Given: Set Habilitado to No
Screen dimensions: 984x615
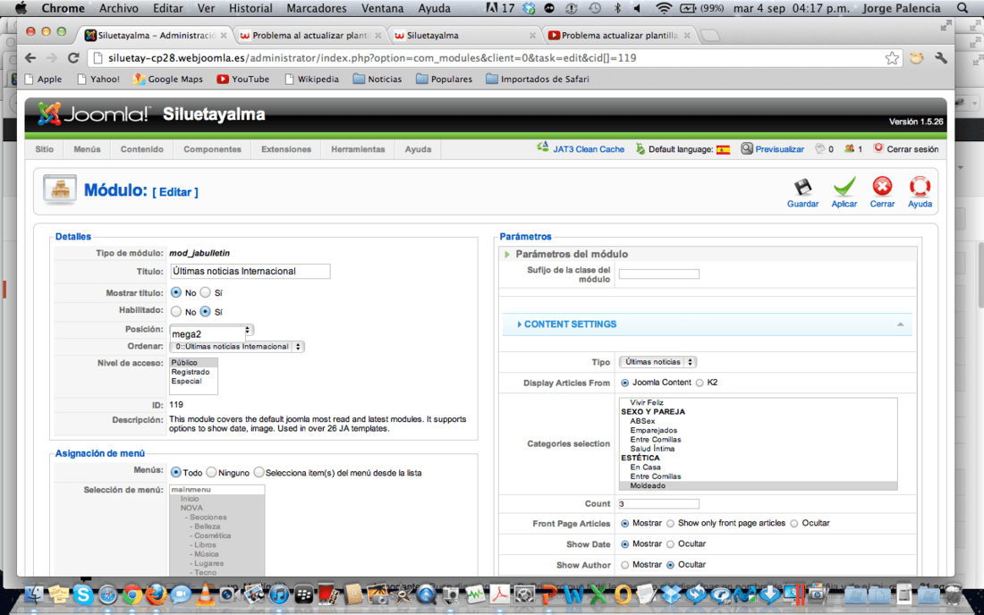Looking at the screenshot, I should 175,311.
